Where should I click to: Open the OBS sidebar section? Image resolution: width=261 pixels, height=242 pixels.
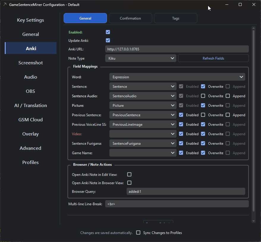click(30, 91)
